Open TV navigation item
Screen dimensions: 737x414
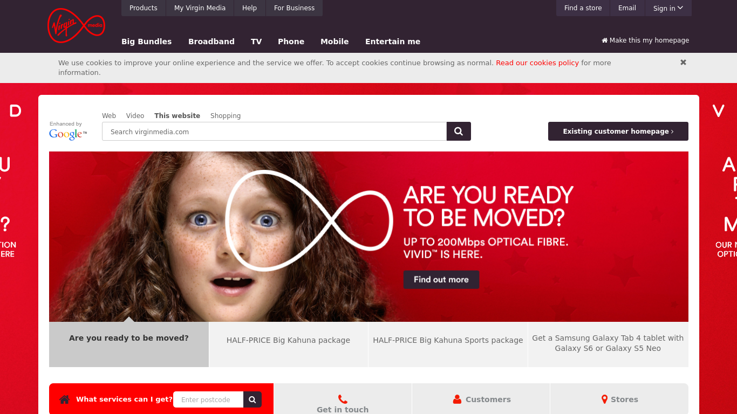[256, 42]
